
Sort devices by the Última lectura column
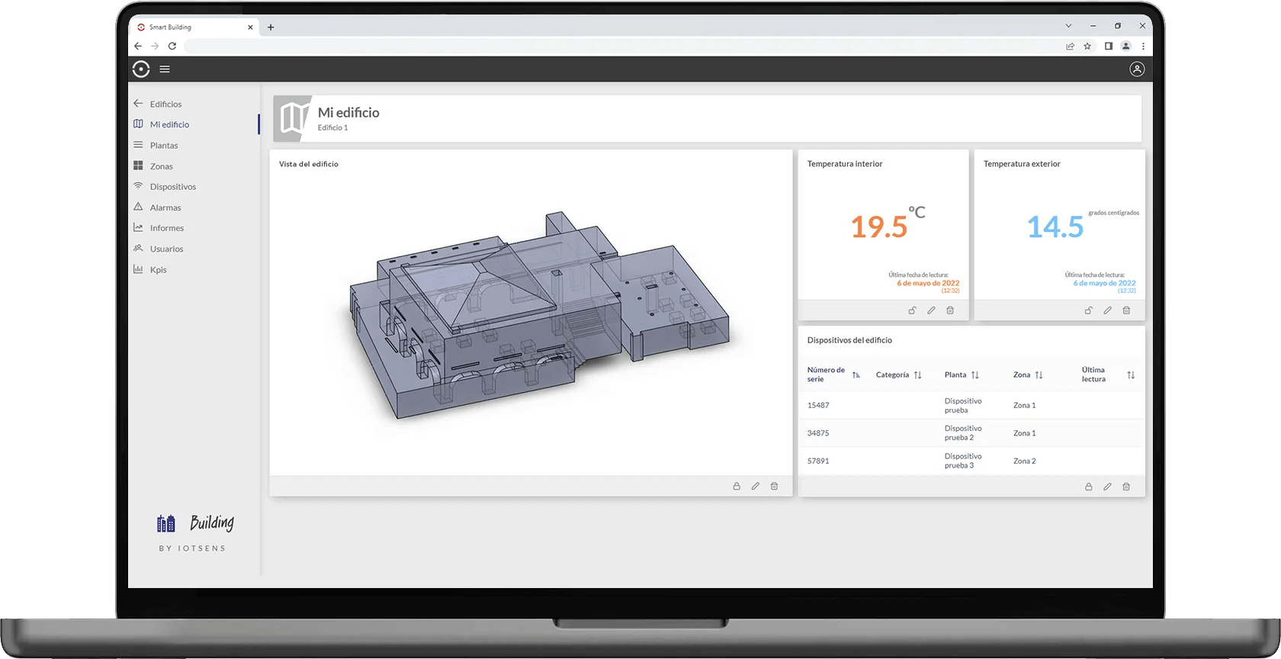pyautogui.click(x=1130, y=375)
